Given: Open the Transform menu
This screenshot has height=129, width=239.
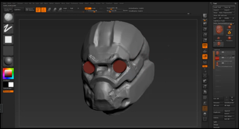Looking at the screenshot, I should [109, 3].
